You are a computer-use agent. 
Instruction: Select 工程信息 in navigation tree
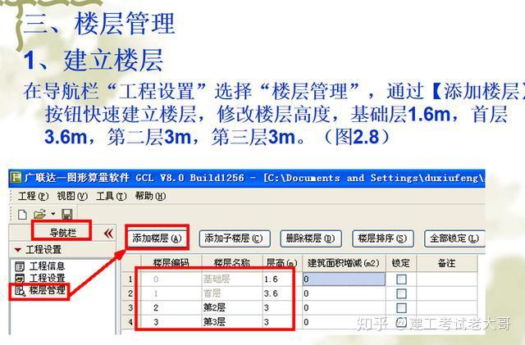[47, 266]
